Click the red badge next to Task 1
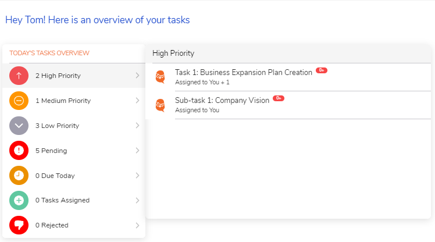This screenshot has height=242, width=435. [322, 70]
